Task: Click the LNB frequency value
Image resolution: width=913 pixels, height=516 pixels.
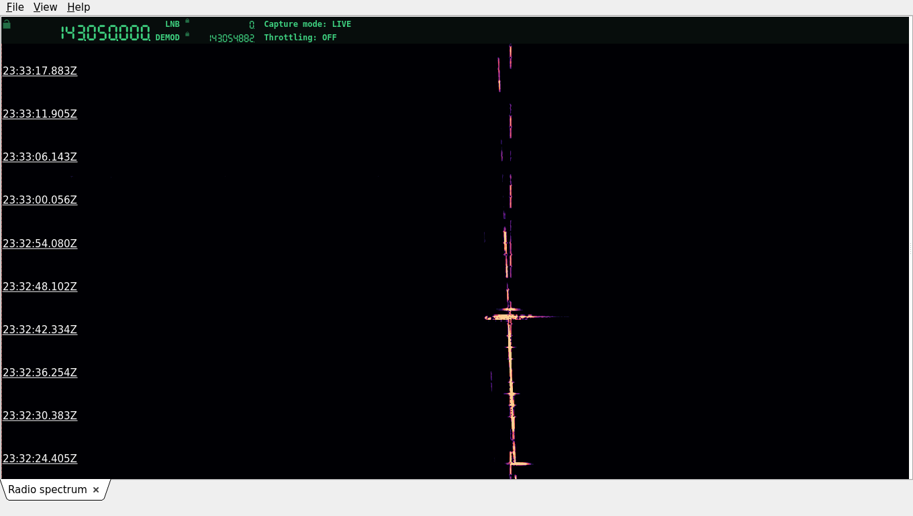Action: click(252, 25)
